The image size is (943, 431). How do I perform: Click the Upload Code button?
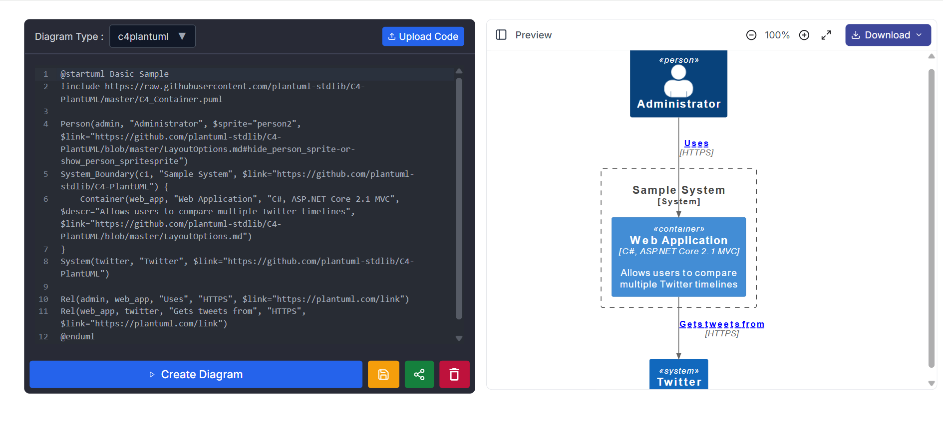423,36
